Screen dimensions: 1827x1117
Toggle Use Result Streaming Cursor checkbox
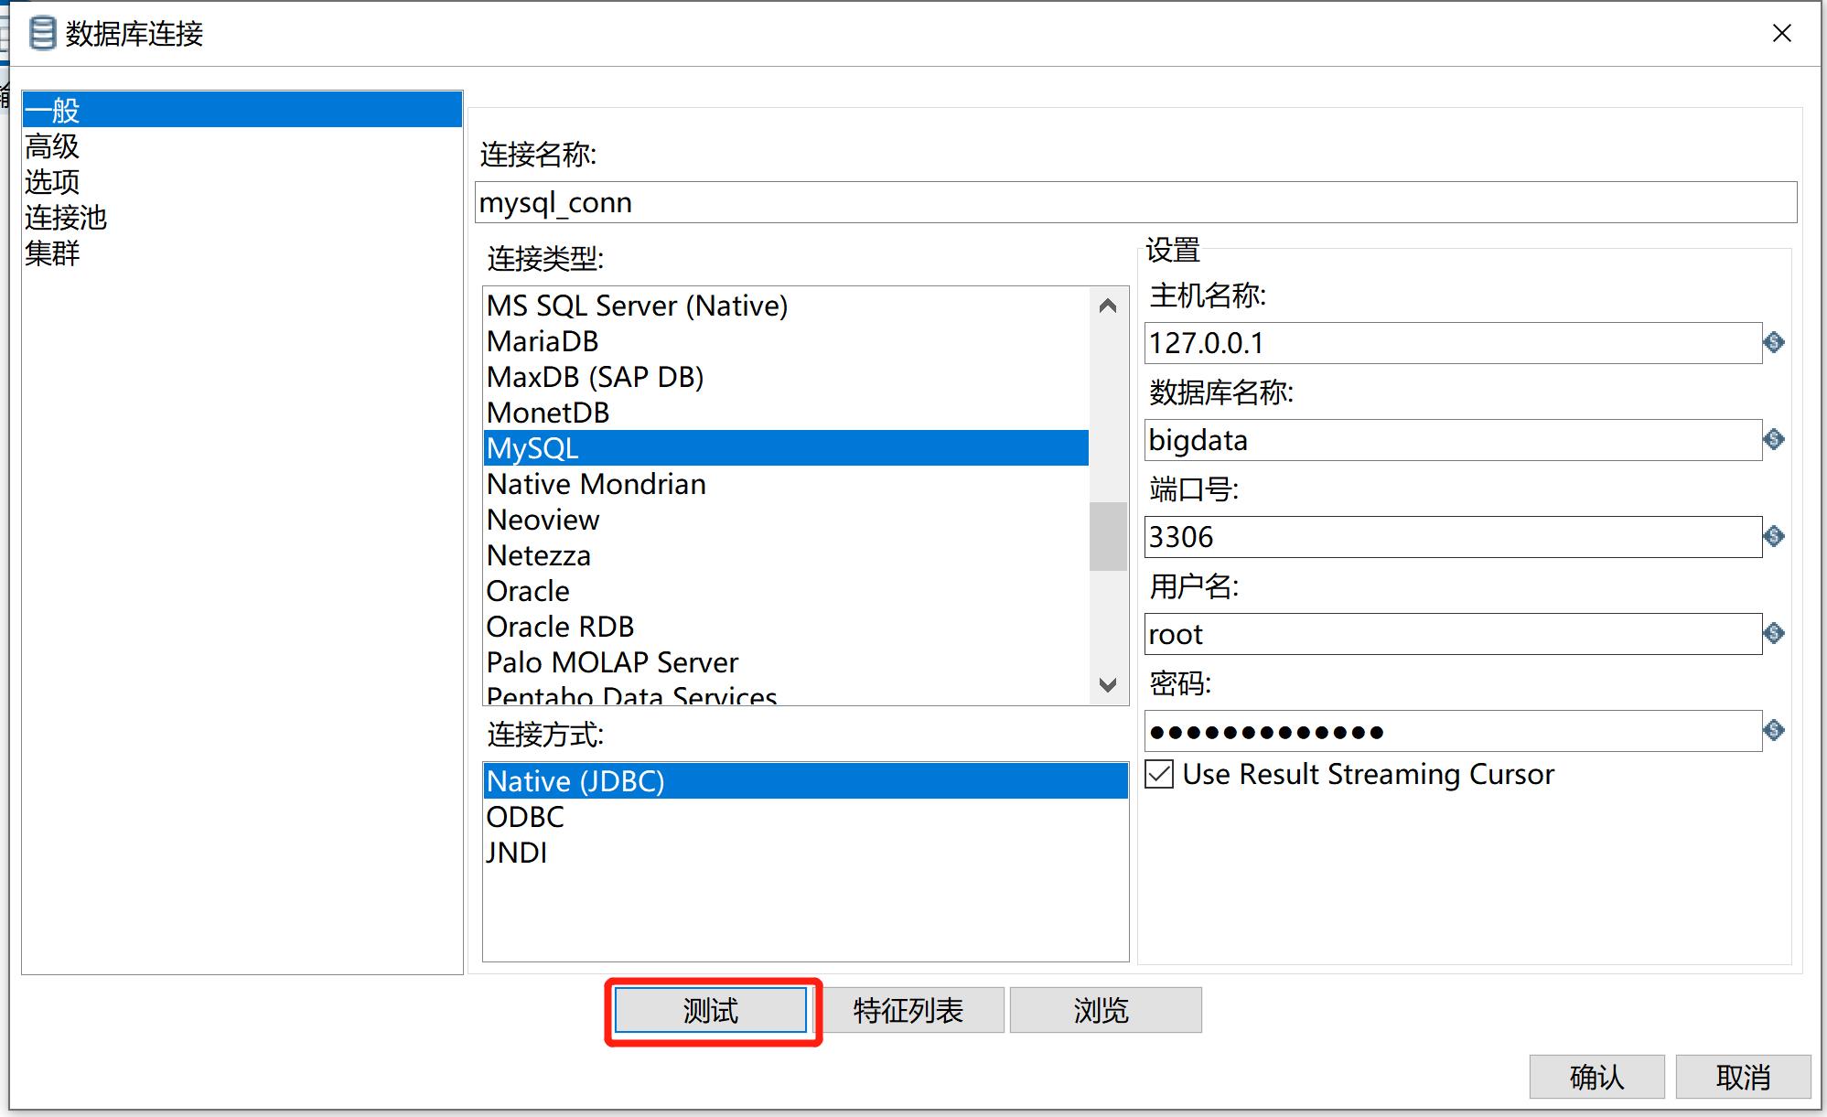point(1159,774)
